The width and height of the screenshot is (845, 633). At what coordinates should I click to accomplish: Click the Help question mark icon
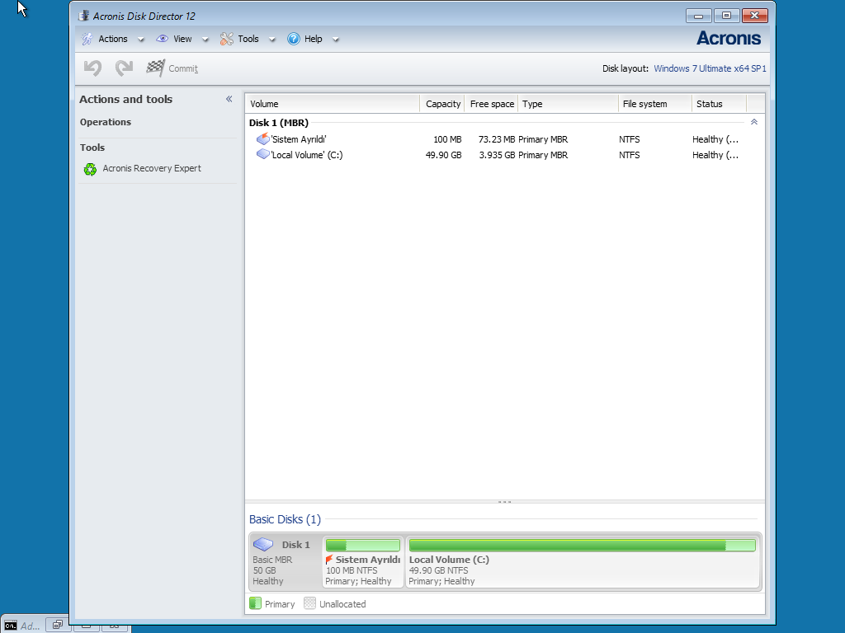(293, 39)
